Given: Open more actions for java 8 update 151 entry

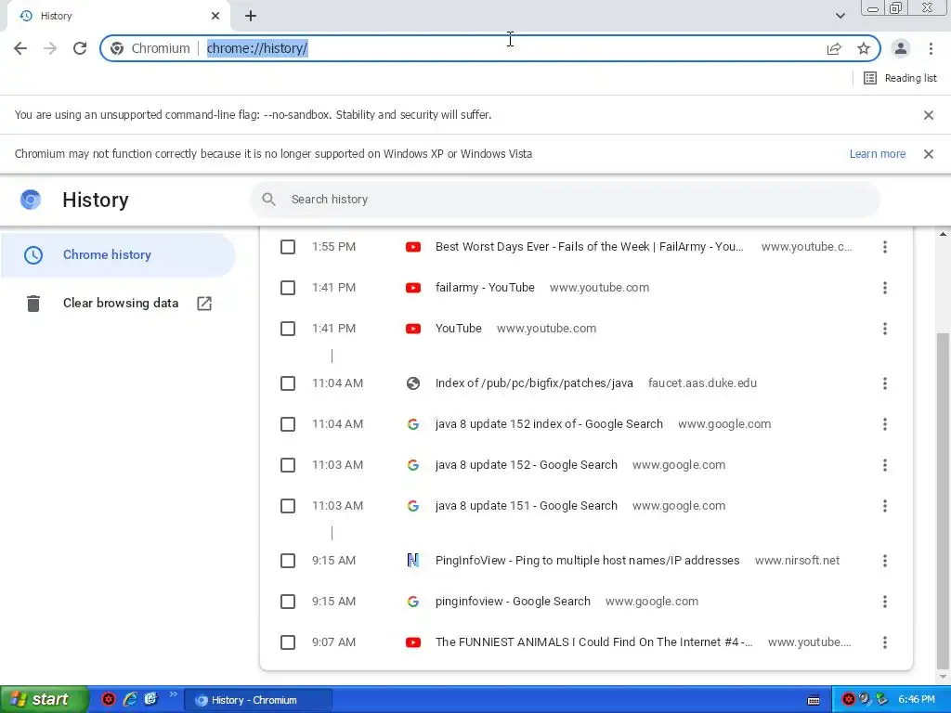Looking at the screenshot, I should 885,506.
